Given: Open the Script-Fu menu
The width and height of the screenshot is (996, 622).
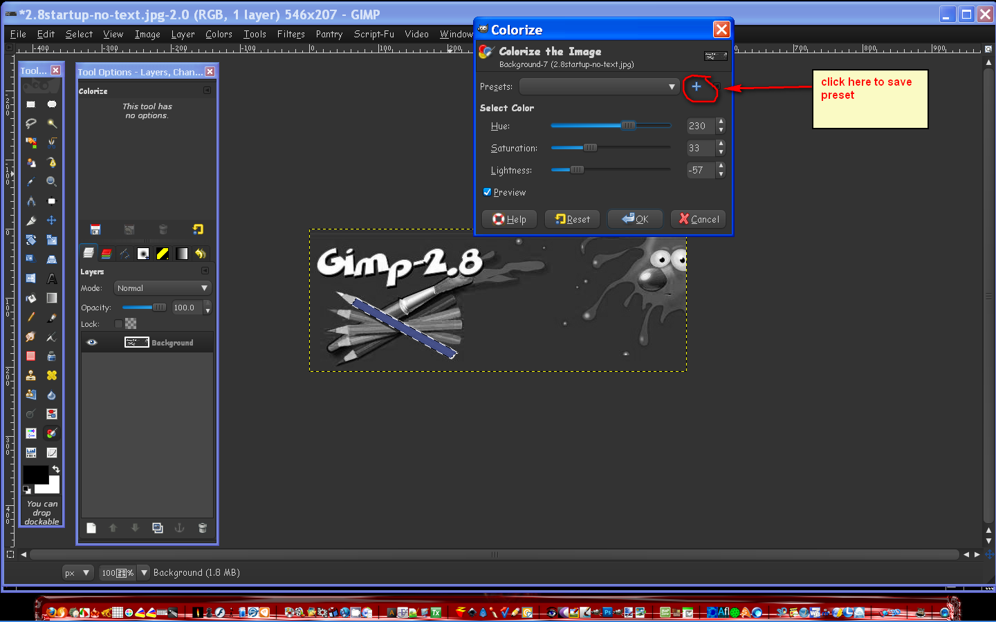Looking at the screenshot, I should pos(373,34).
